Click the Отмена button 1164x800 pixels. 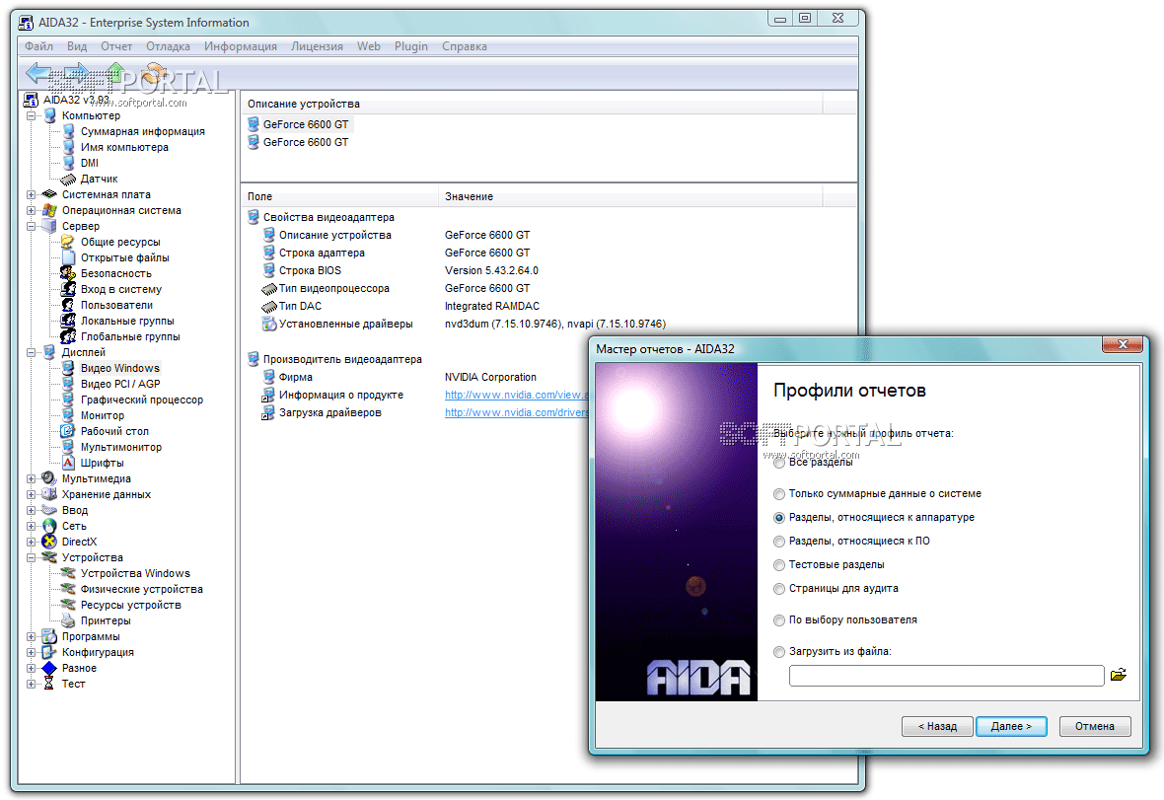point(1094,726)
